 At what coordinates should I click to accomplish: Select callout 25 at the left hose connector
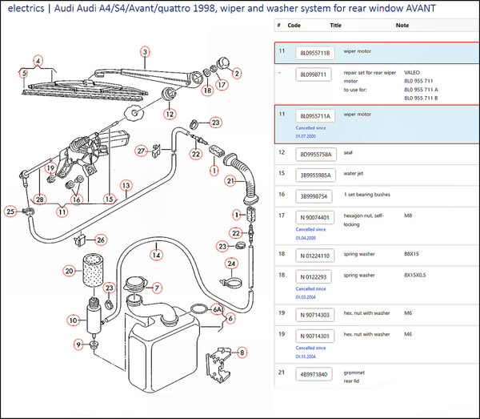[x=10, y=212]
